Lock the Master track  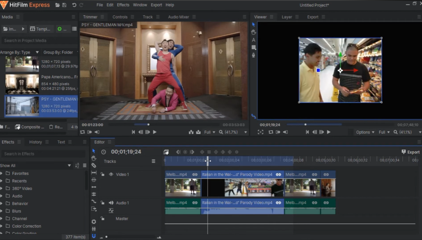[103, 218]
